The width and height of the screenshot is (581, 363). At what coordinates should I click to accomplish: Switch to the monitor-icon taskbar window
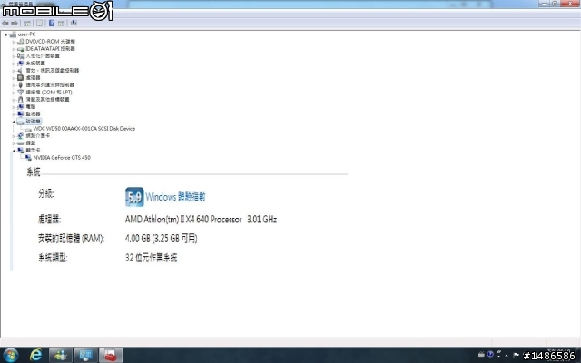pos(85,355)
